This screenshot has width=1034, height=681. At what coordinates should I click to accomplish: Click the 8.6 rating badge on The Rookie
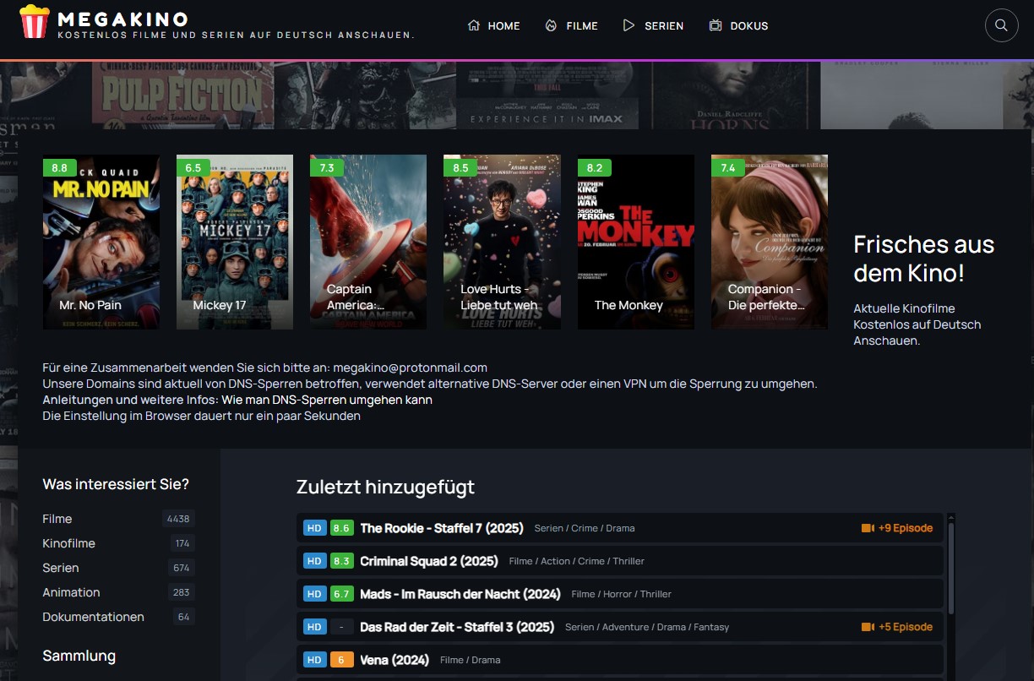[341, 528]
